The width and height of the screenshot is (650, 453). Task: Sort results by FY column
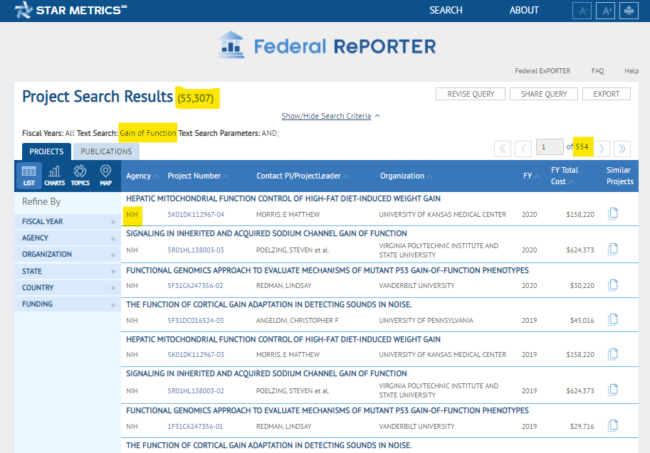(531, 176)
